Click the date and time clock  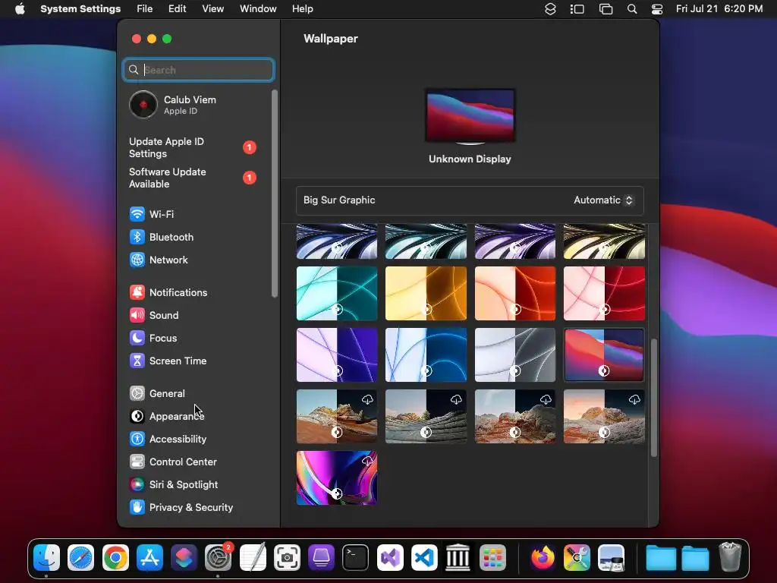pyautogui.click(x=719, y=9)
